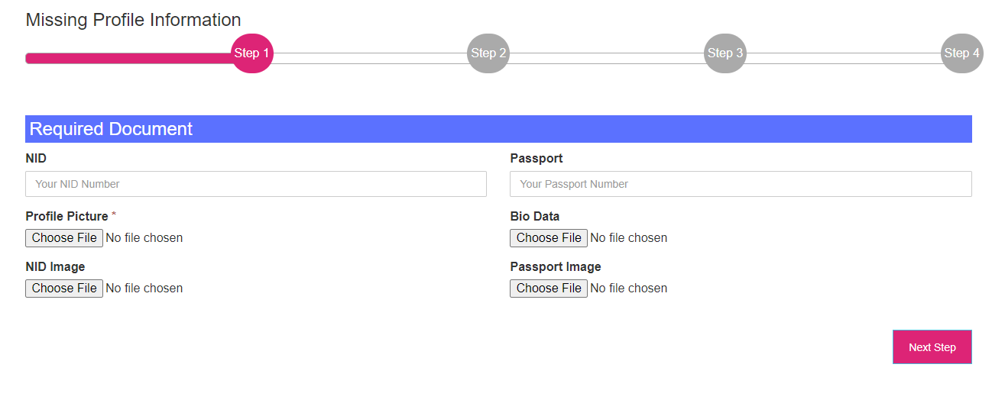Click the Missing Profile Information heading
The image size is (1005, 403).
[133, 20]
